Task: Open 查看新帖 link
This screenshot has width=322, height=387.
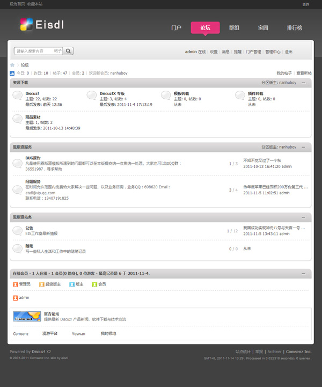Action: [x=304, y=73]
